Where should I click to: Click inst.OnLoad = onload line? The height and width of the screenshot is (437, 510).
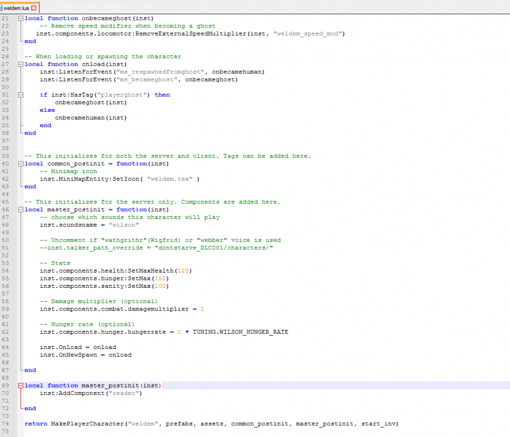[x=78, y=347]
